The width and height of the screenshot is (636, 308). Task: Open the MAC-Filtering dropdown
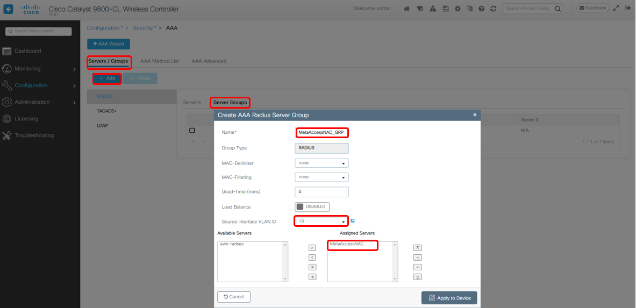pos(321,177)
